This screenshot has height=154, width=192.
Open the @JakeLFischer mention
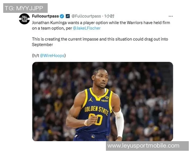(87, 28)
